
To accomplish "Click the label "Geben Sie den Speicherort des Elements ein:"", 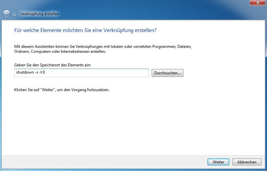I will coord(53,65).
